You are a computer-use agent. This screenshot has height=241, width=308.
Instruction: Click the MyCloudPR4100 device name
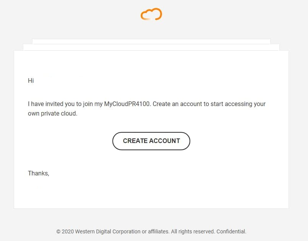point(127,104)
